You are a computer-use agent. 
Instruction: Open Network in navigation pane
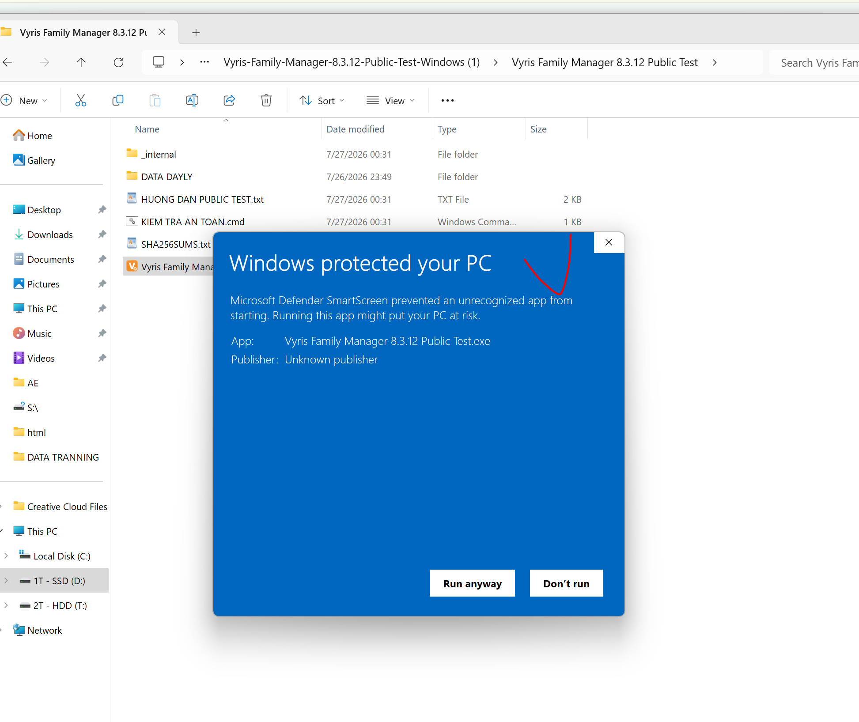tap(44, 631)
